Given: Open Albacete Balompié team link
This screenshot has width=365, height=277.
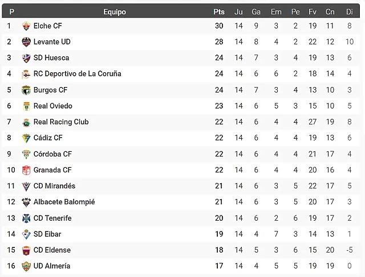Looking at the screenshot, I should (64, 202).
